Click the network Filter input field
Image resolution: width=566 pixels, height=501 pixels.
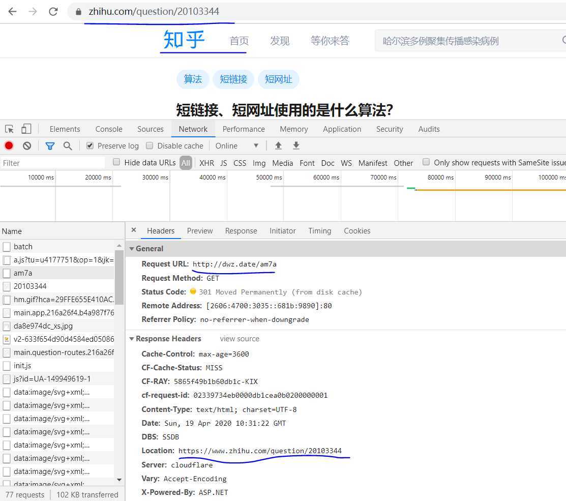pyautogui.click(x=53, y=163)
